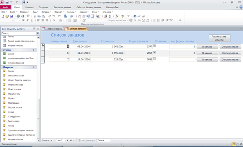This screenshot has height=147, width=243.
Task: Open the Сервис dropdown menu
Action: 84,12
